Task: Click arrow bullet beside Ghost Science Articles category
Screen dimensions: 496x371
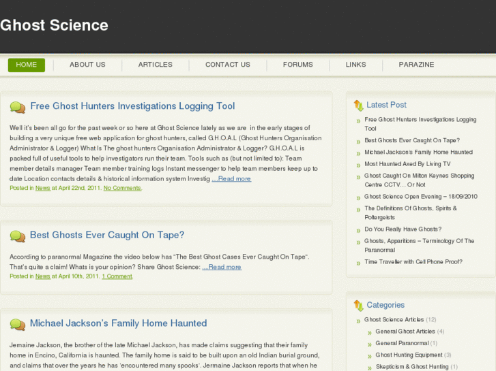Action: pyautogui.click(x=358, y=320)
